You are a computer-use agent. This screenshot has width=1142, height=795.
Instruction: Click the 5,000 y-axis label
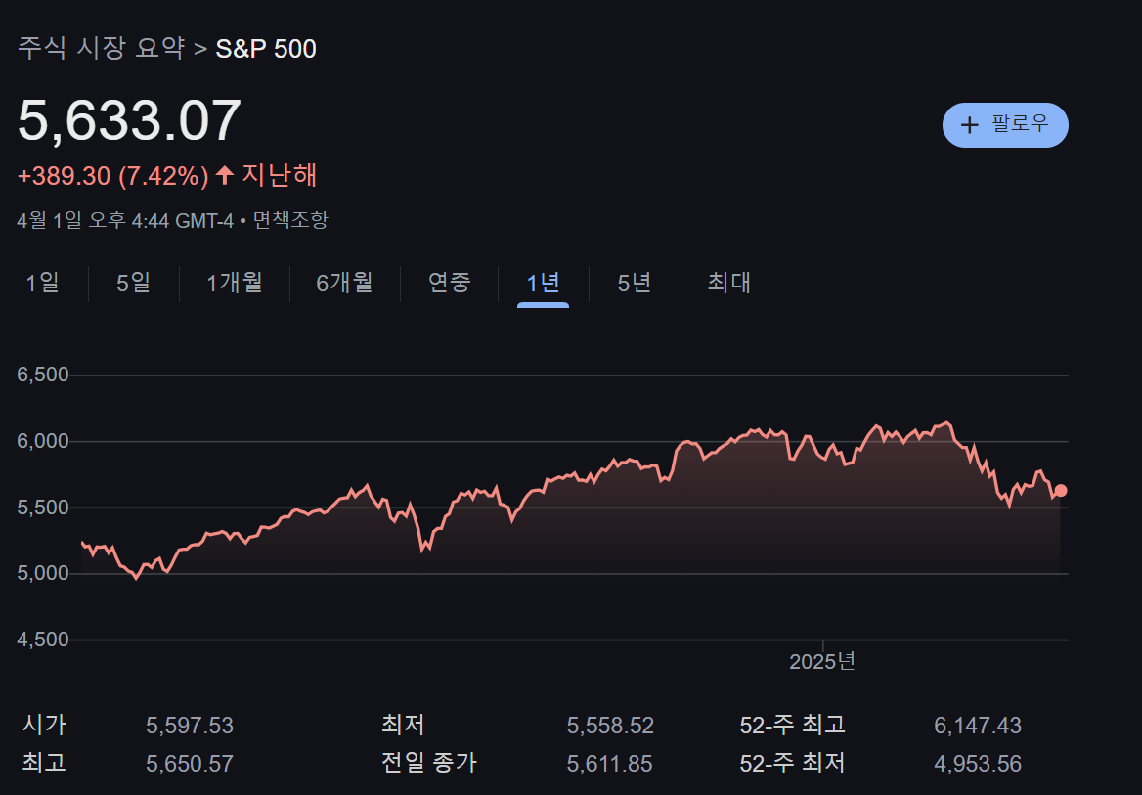point(43,573)
